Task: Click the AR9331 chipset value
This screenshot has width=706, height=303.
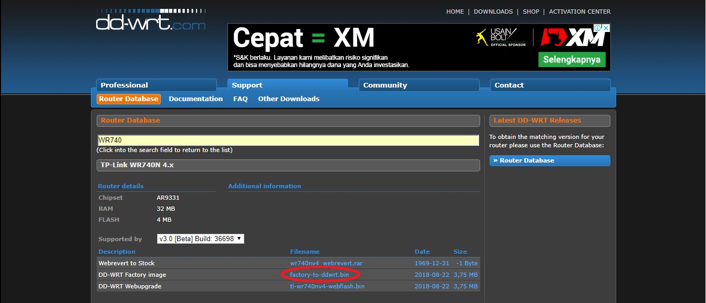Action: pos(168,198)
